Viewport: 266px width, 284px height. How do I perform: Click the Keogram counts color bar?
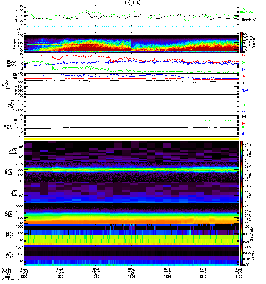pyautogui.click(x=242, y=42)
